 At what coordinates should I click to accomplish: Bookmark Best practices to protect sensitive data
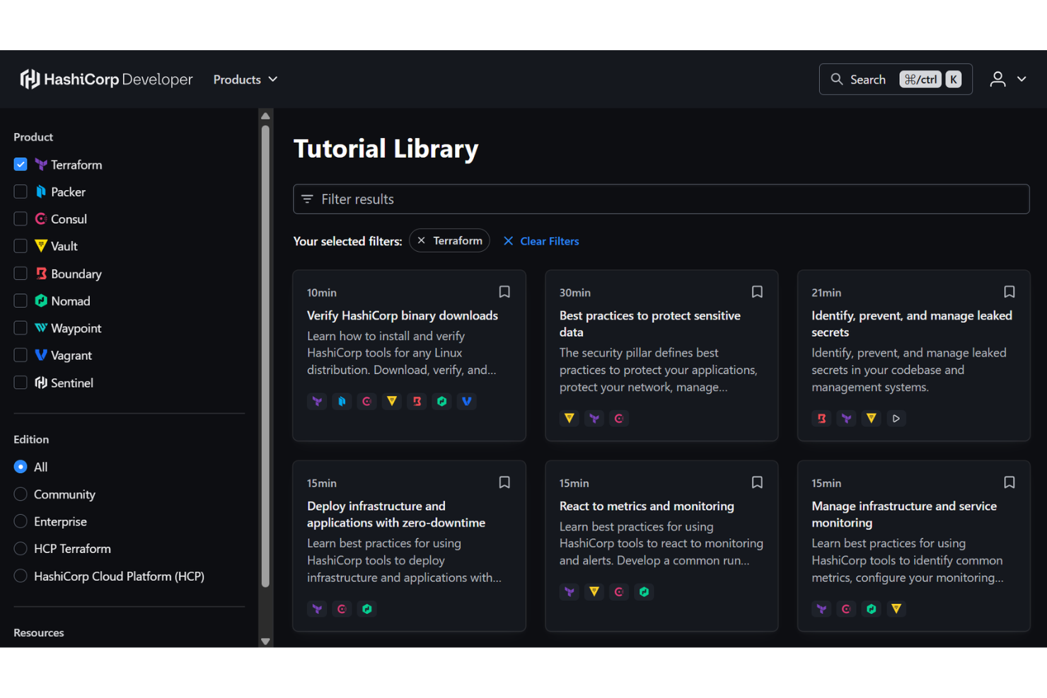point(757,291)
